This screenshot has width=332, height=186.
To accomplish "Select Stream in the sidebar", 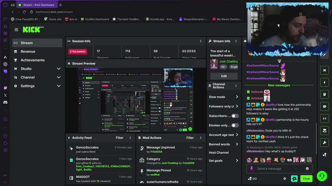I will 37,43.
